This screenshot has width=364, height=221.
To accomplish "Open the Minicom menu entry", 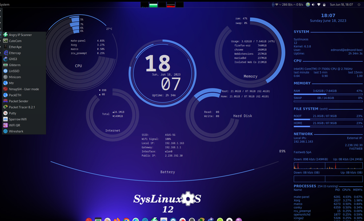I will click(x=24, y=77).
